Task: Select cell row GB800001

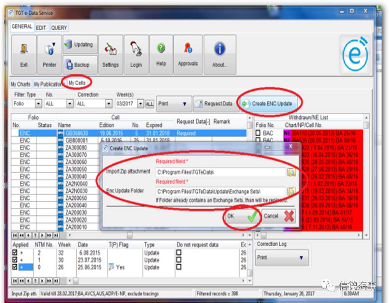Action: (x=129, y=140)
